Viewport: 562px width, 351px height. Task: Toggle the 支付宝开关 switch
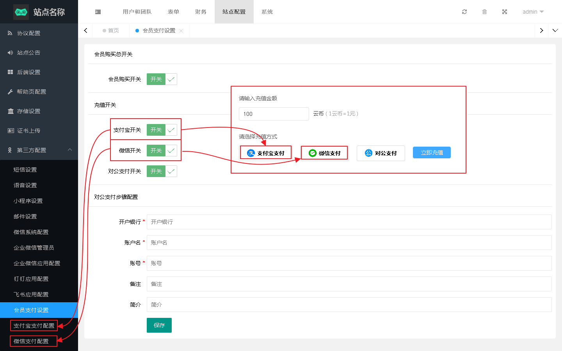click(x=162, y=130)
